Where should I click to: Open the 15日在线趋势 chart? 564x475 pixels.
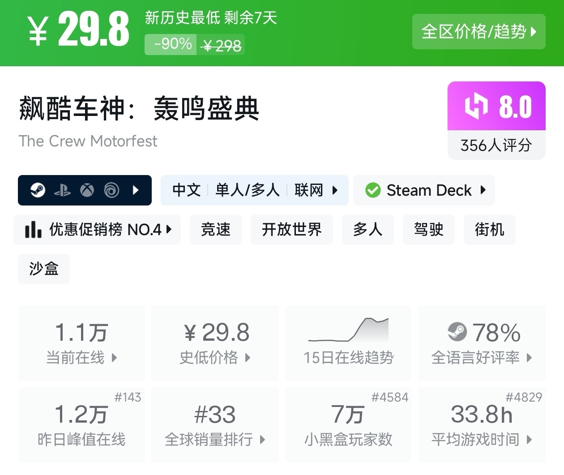[x=348, y=343]
